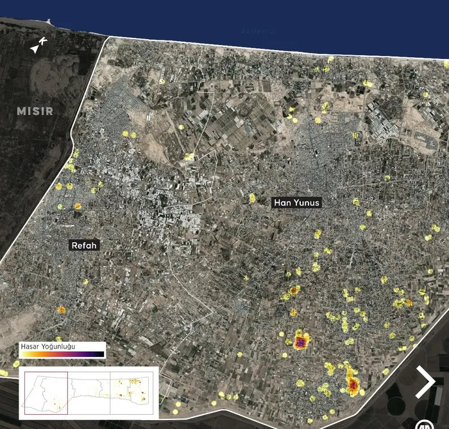Click the north compass arrow icon

tap(39, 45)
